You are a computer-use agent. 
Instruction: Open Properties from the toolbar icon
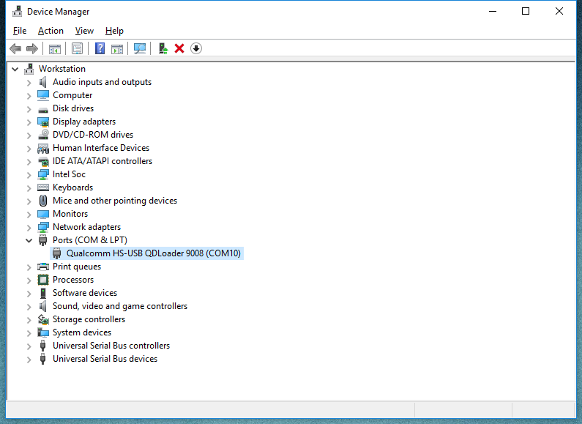[x=77, y=48]
